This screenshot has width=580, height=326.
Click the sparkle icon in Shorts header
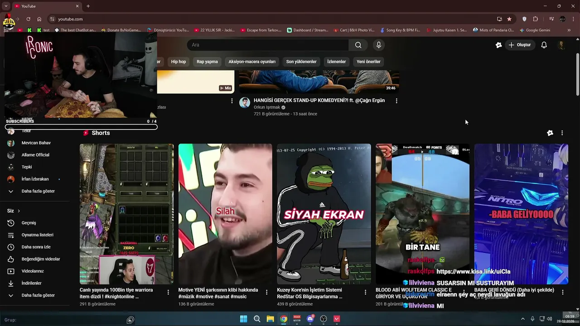click(x=550, y=133)
